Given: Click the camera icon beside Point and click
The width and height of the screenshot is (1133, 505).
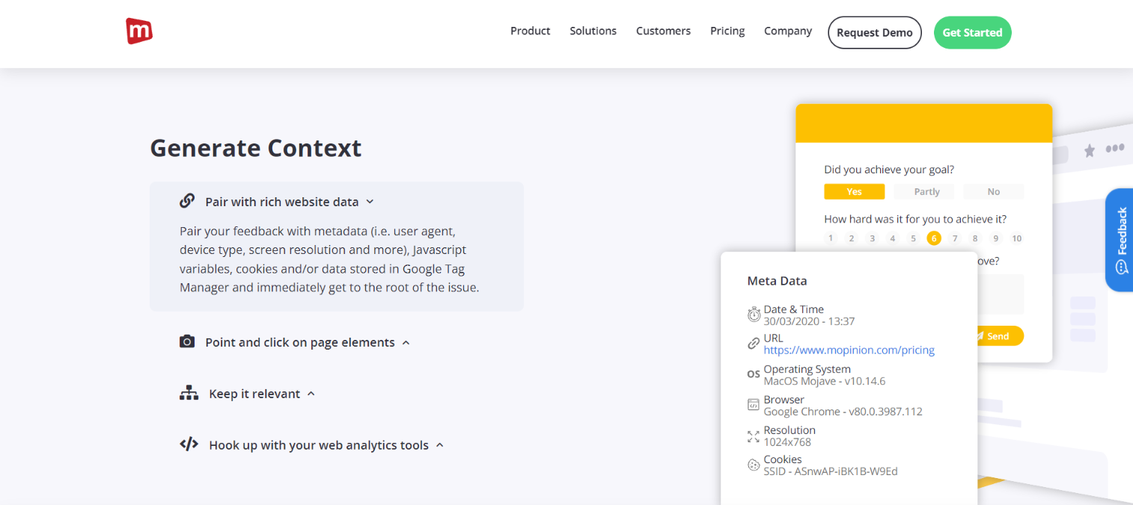Looking at the screenshot, I should tap(187, 342).
